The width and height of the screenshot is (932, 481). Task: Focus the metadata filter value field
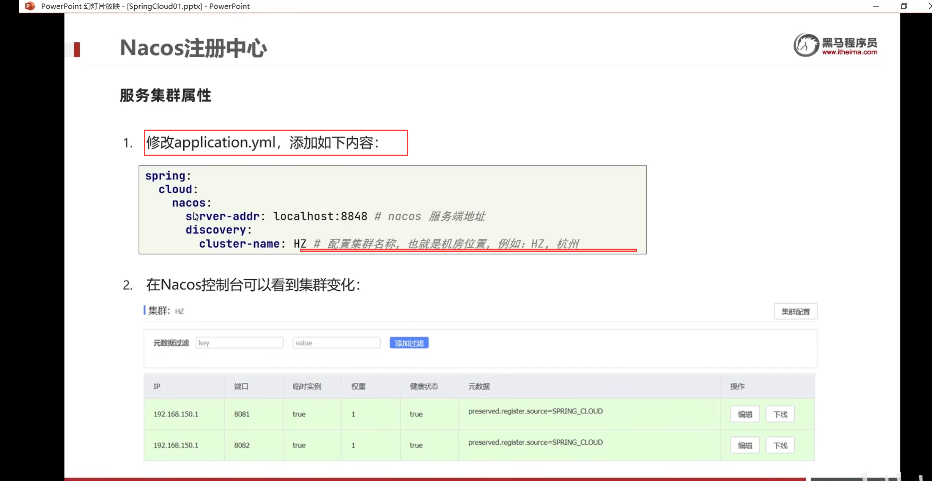point(336,343)
